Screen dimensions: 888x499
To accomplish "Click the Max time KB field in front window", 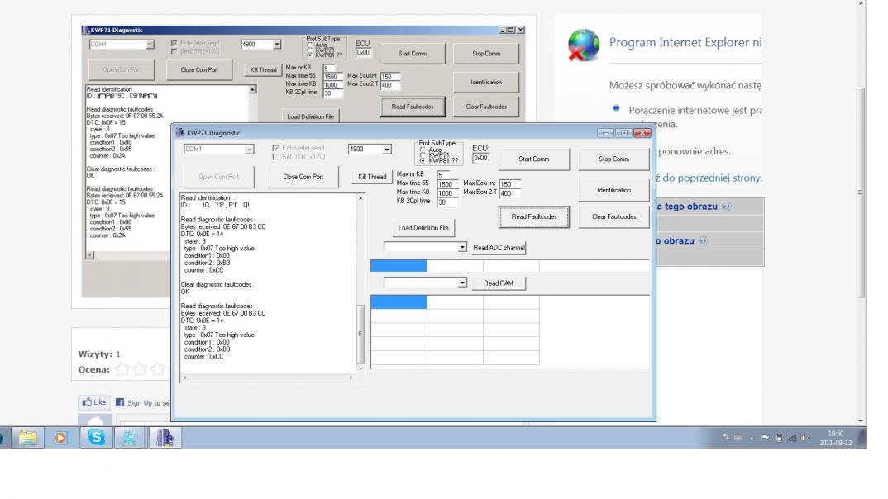I will [x=448, y=193].
